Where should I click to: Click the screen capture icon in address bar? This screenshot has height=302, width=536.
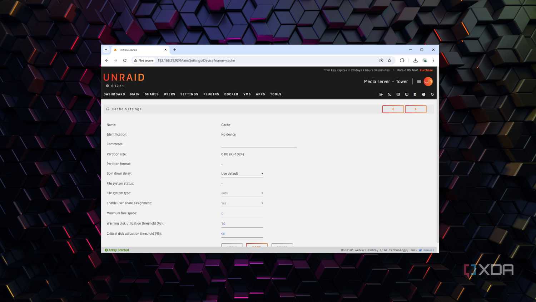point(381,60)
